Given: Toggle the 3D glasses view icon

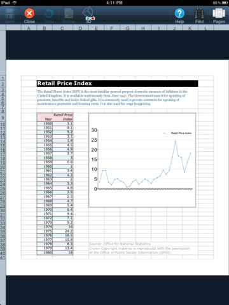Looking at the screenshot, I should pyautogui.click(x=88, y=13).
